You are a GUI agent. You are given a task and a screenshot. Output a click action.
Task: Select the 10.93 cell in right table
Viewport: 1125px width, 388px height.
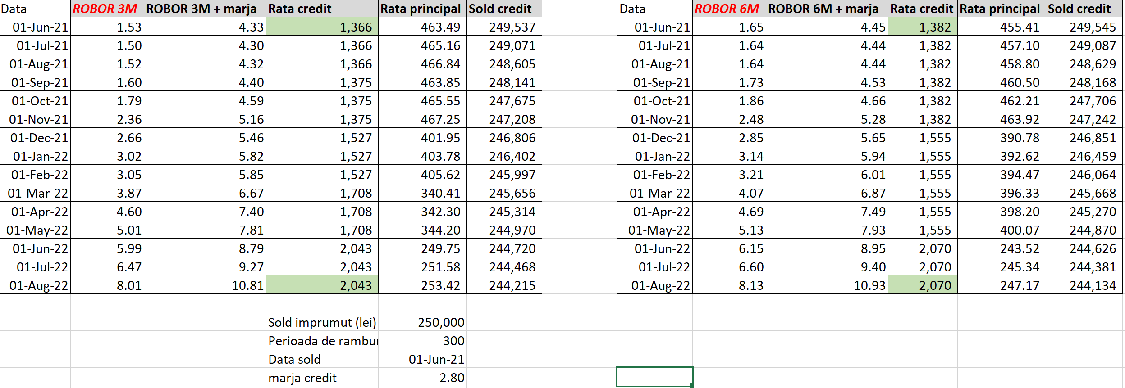(x=826, y=285)
